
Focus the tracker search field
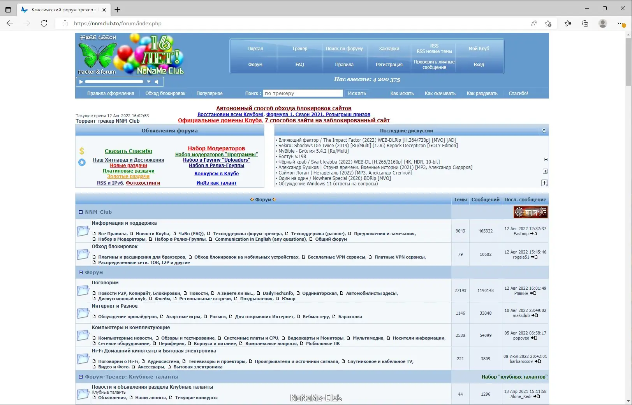pos(303,93)
